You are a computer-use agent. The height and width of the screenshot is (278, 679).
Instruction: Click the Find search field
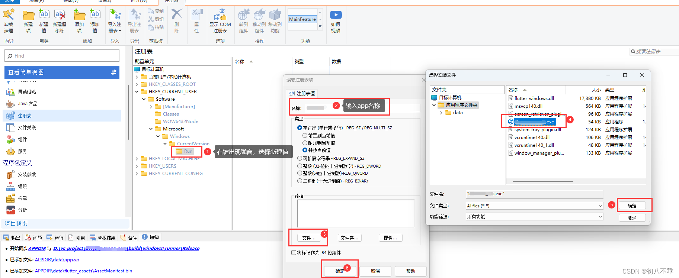[62, 56]
